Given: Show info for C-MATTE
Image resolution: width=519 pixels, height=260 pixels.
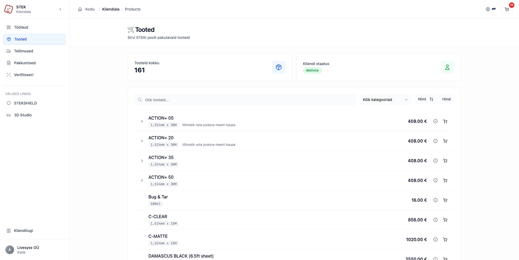Looking at the screenshot, I should click(x=435, y=239).
